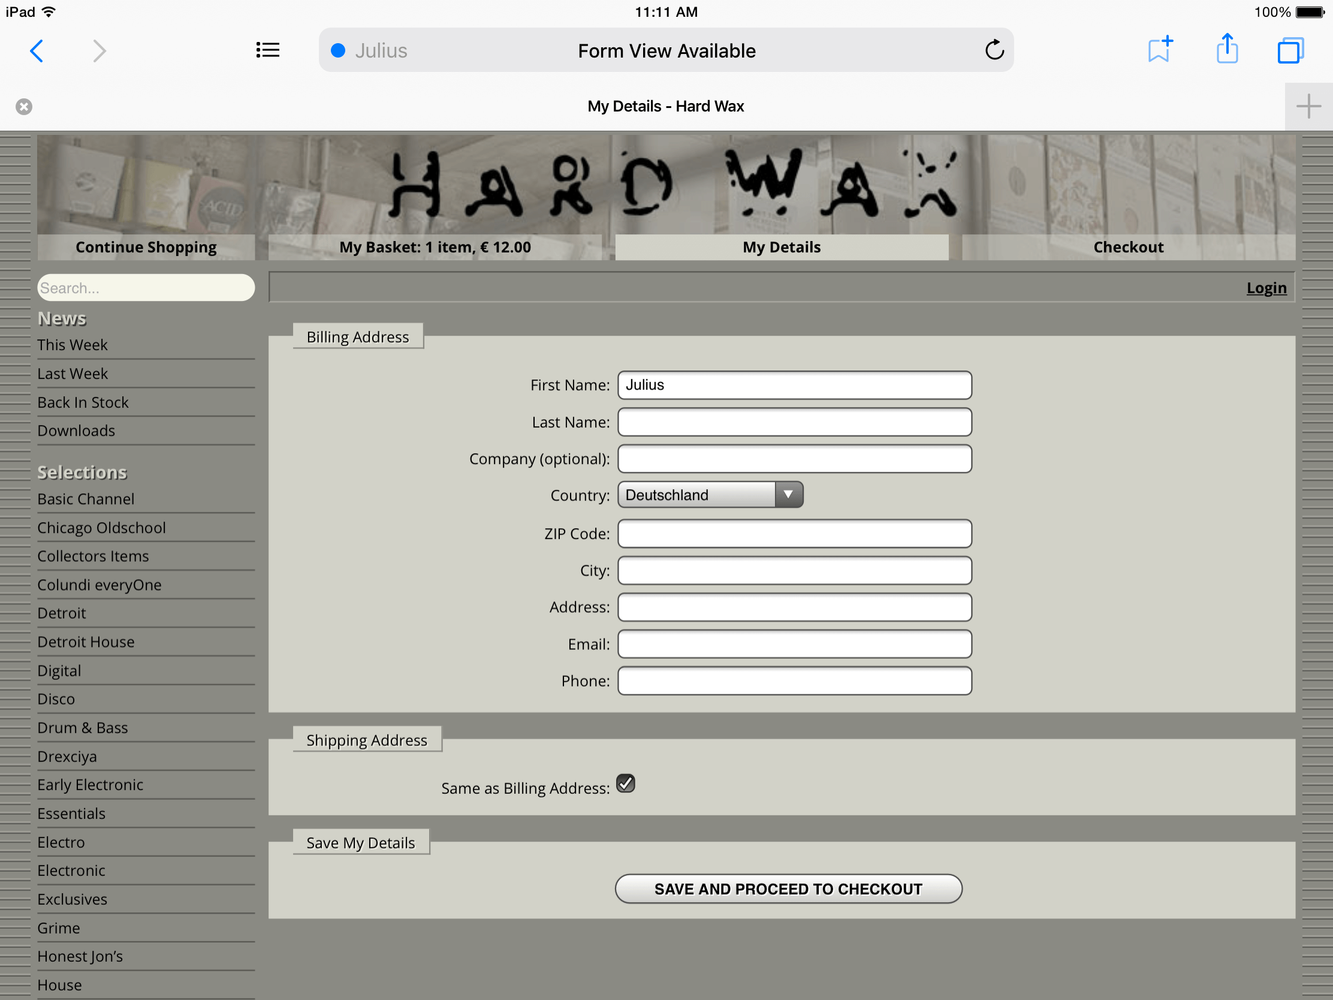Open the share sheet icon

(1227, 49)
